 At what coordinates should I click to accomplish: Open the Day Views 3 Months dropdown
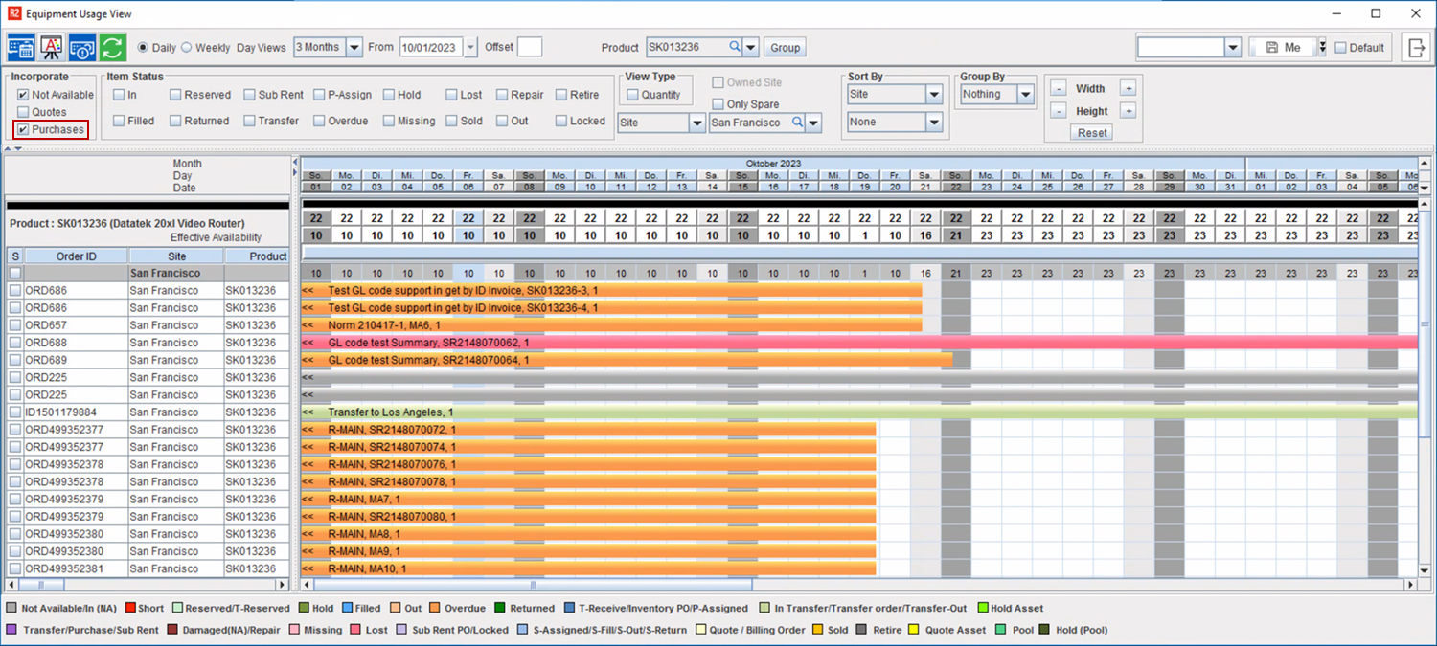tap(354, 48)
